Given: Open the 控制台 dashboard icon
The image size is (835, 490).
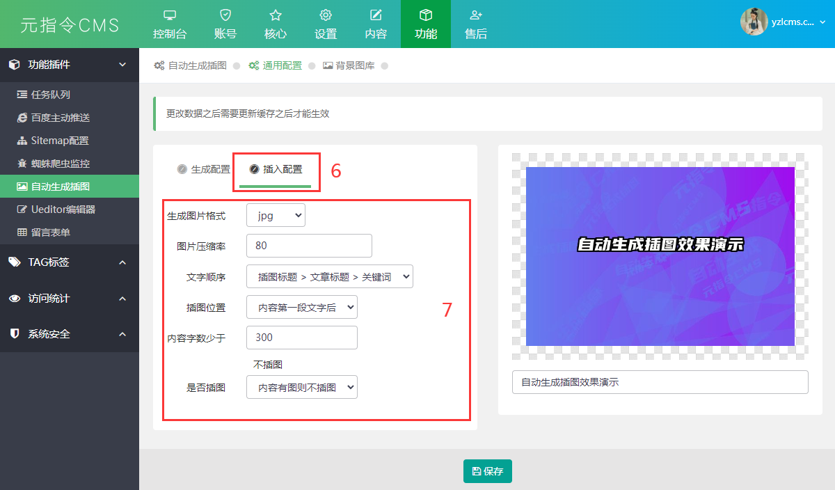Looking at the screenshot, I should click(x=170, y=15).
